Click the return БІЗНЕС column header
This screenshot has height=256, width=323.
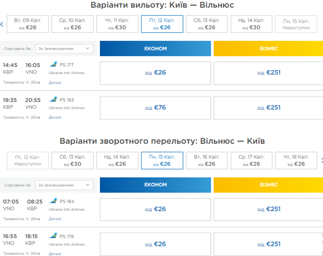268,185
